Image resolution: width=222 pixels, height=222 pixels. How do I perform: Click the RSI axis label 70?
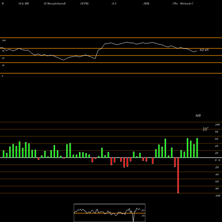coord(3,51)
